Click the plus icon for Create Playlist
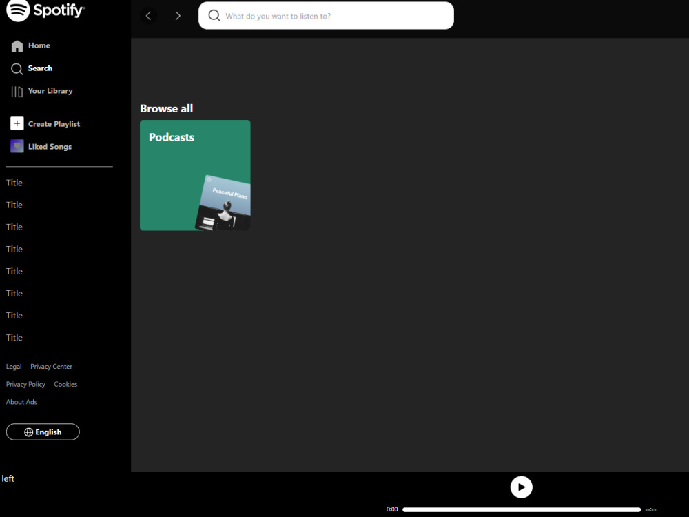Viewport: 689px width, 517px height. (x=17, y=123)
